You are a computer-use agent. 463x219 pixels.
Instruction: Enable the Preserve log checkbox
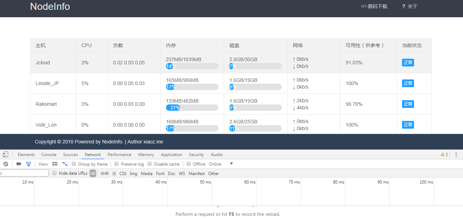point(116,164)
